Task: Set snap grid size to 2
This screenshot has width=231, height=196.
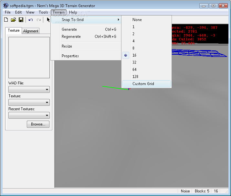Action: [x=146, y=34]
